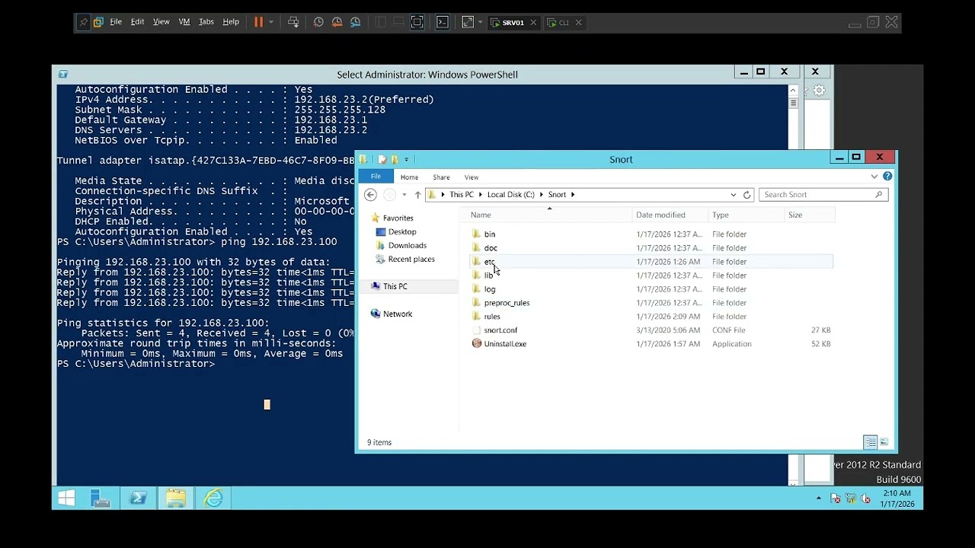Viewport: 975px width, 548px height.
Task: Open the snapshot manager icon
Action: pyautogui.click(x=355, y=22)
